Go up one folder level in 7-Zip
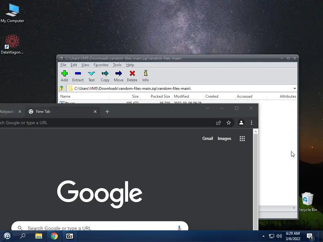Screen dimensions: 323x242 [x=61, y=89]
